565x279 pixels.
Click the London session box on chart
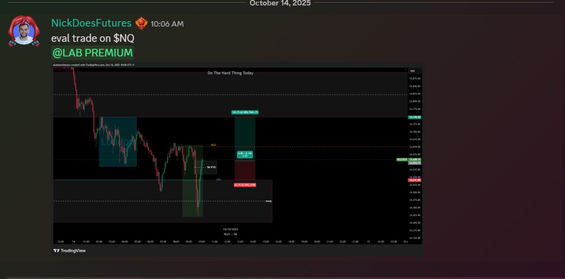point(118,142)
